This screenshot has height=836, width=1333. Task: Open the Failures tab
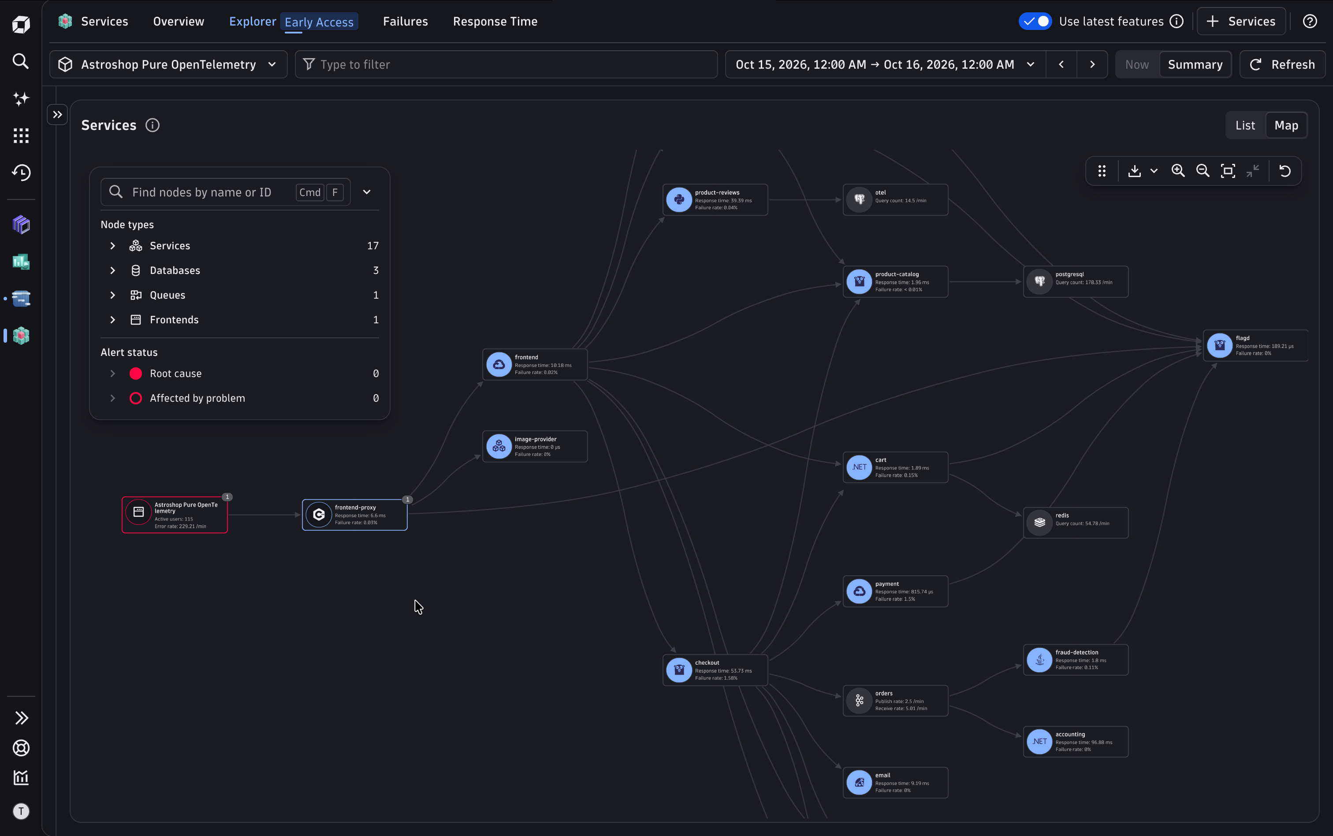pyautogui.click(x=405, y=21)
